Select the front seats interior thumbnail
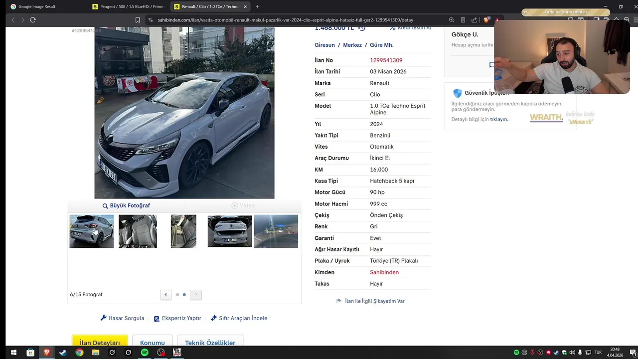Viewport: 638px width, 359px height. click(138, 231)
